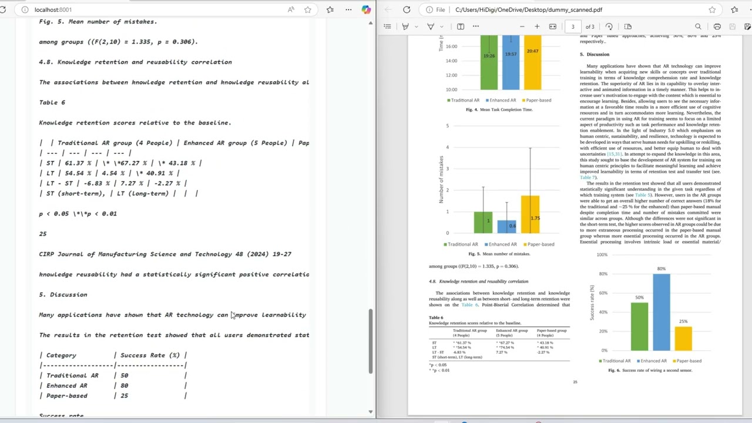Click the 1.75 yellow bar in Fig. 5 chart
Image resolution: width=752 pixels, height=423 pixels.
tap(531, 214)
